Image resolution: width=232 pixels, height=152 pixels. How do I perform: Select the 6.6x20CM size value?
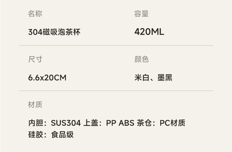(x=47, y=78)
